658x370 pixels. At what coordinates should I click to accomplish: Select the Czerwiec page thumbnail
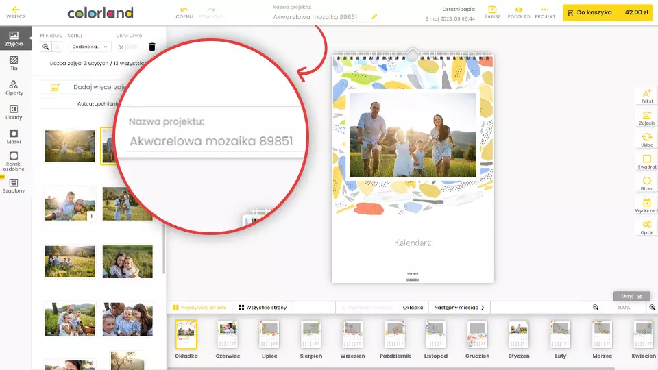coord(228,334)
